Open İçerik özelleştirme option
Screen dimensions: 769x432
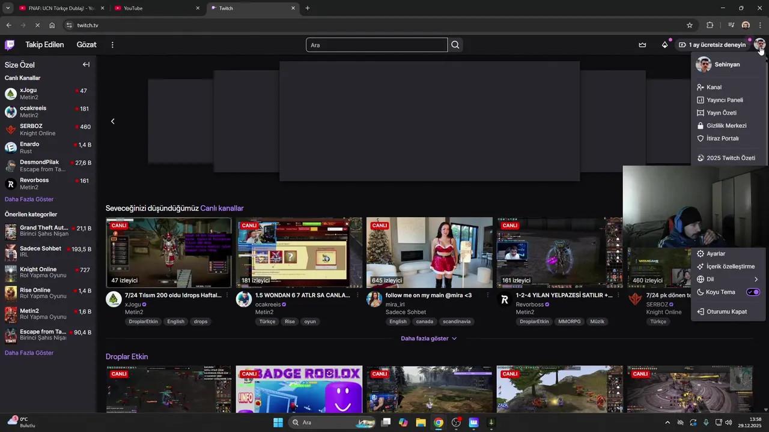coord(728,266)
